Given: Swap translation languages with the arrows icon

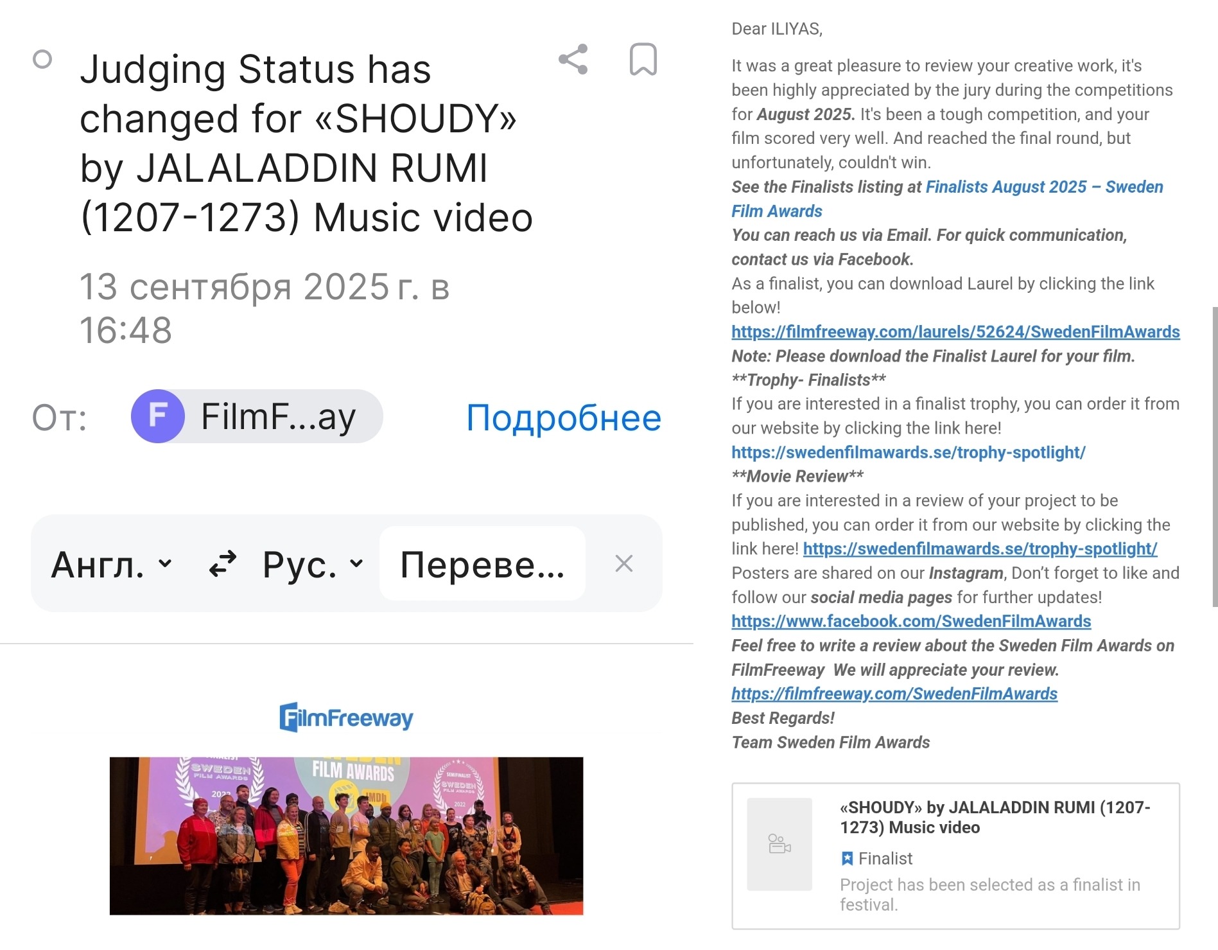Looking at the screenshot, I should coord(222,564).
